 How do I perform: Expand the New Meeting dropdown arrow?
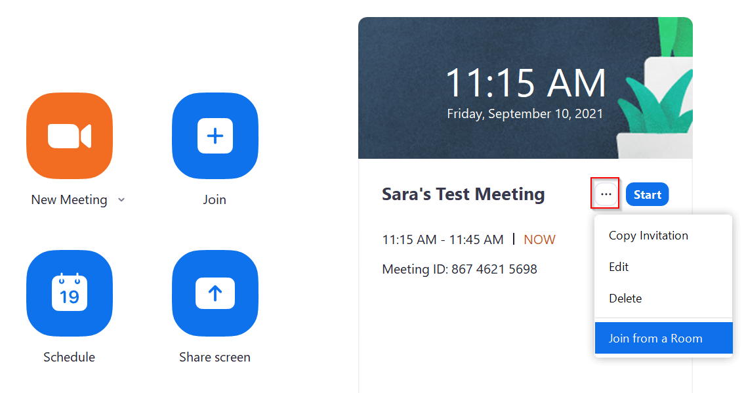pos(121,200)
